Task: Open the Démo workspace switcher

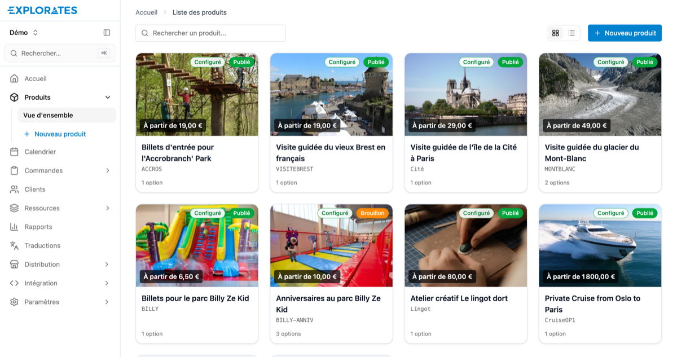Action: pos(24,33)
